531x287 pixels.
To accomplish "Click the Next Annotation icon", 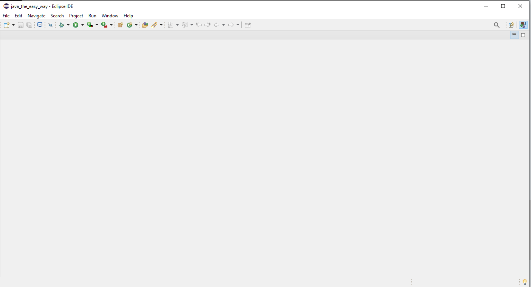I will (x=170, y=25).
